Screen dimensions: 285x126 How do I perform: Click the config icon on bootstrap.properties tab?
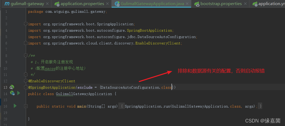[197, 4]
